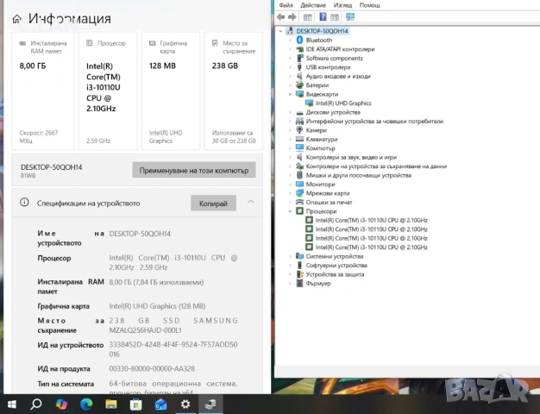Launch Copilot from the taskbar

(x=61, y=404)
